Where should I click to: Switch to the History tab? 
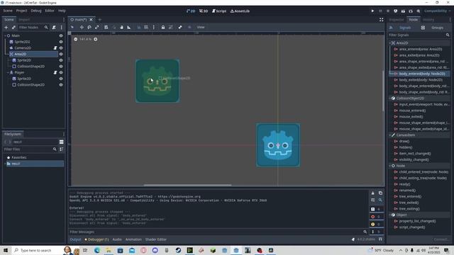tap(428, 20)
